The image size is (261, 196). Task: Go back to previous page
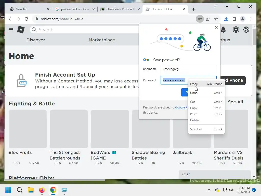(10, 19)
